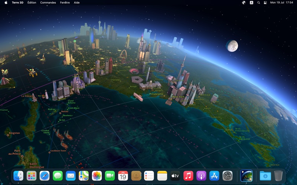Click the 'Montréal' city label

pyautogui.click(x=205, y=95)
